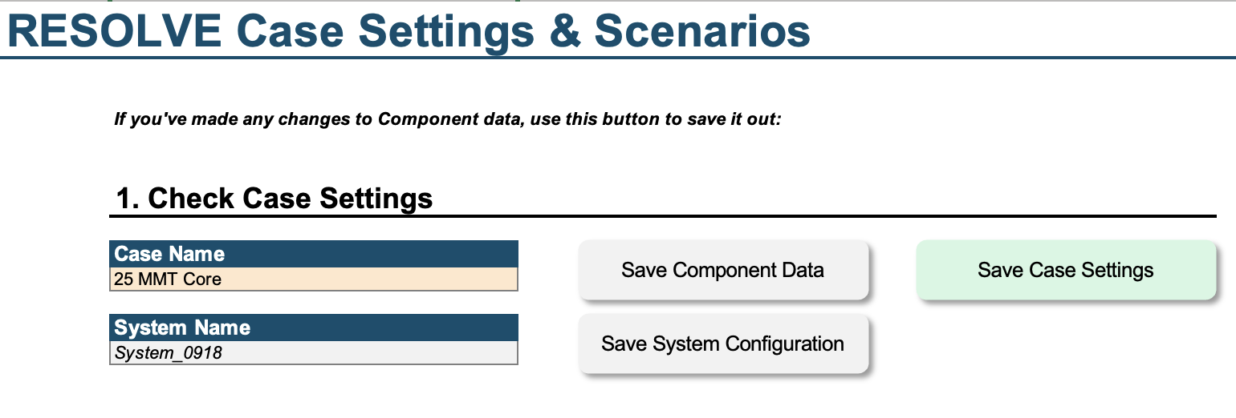The image size is (1236, 418).
Task: Click the word Scenarios in the page title
Action: click(x=702, y=30)
